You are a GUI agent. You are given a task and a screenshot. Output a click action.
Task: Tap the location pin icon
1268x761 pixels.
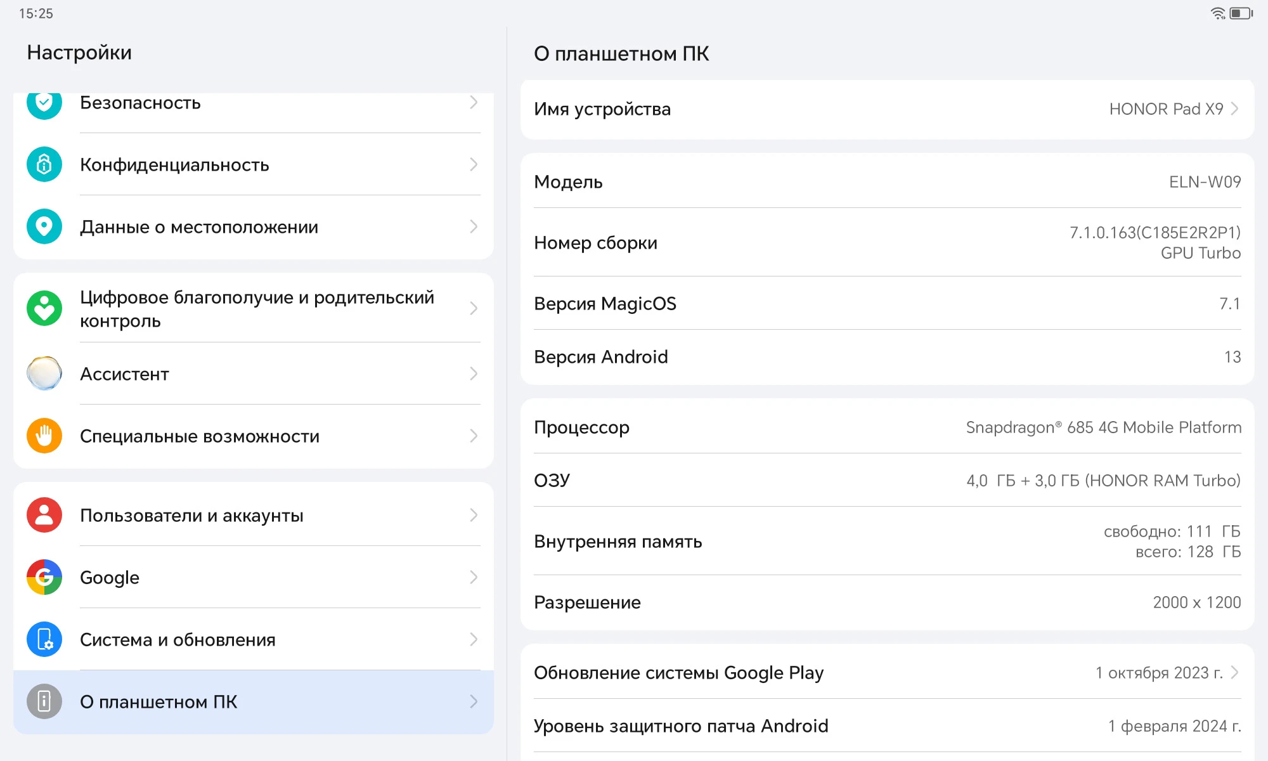44,227
